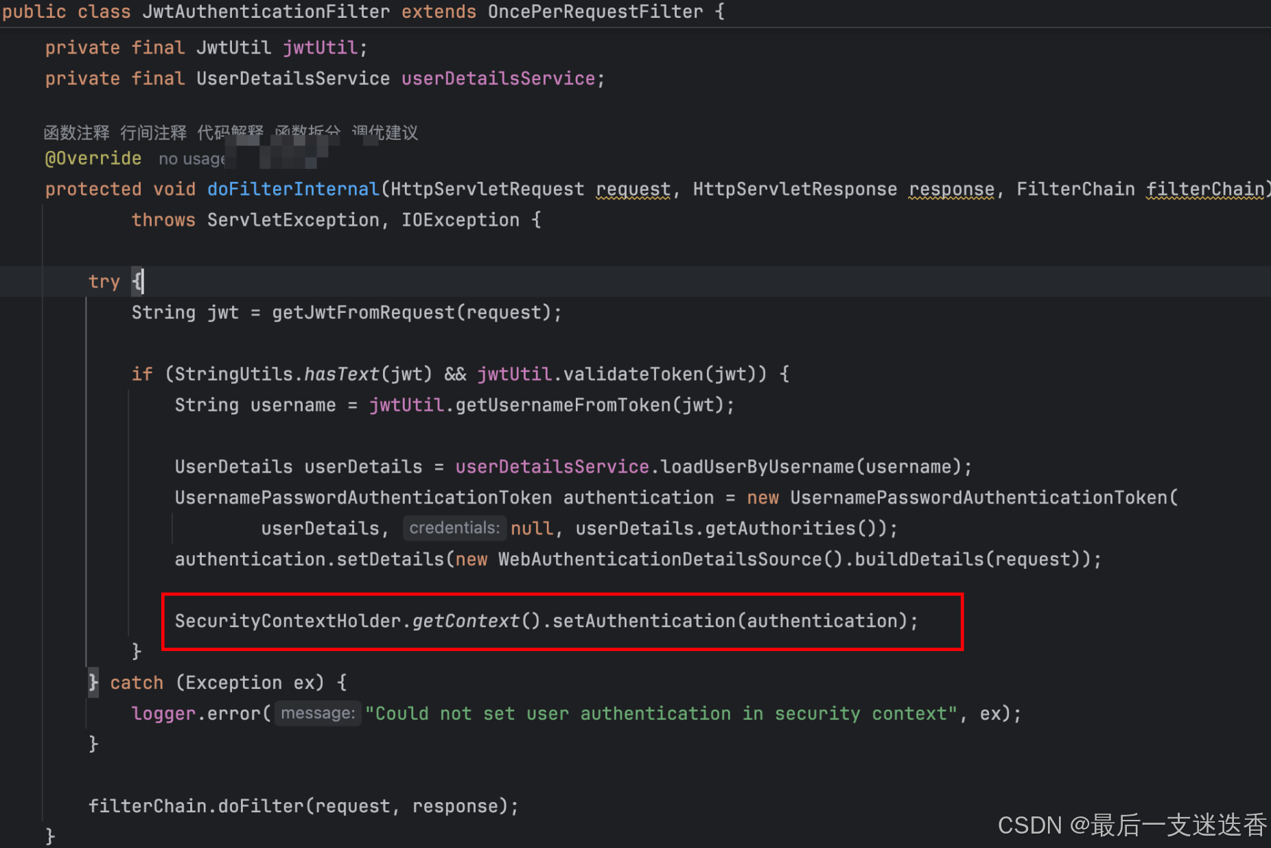Click the 调优建议 code lens link
Viewport: 1271px width, 848px height.
pos(385,132)
